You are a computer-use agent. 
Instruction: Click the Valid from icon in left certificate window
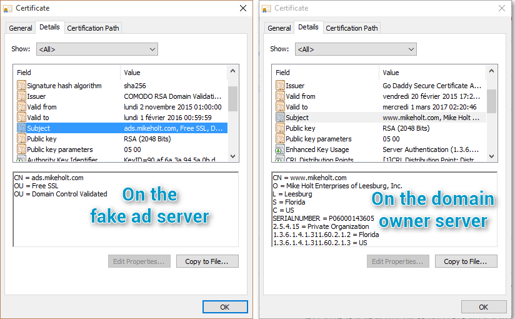[21, 107]
